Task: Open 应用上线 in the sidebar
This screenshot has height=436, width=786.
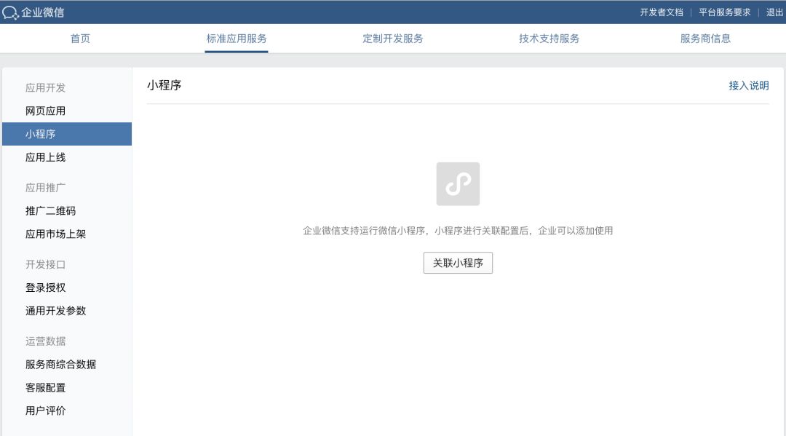Action: tap(67, 157)
